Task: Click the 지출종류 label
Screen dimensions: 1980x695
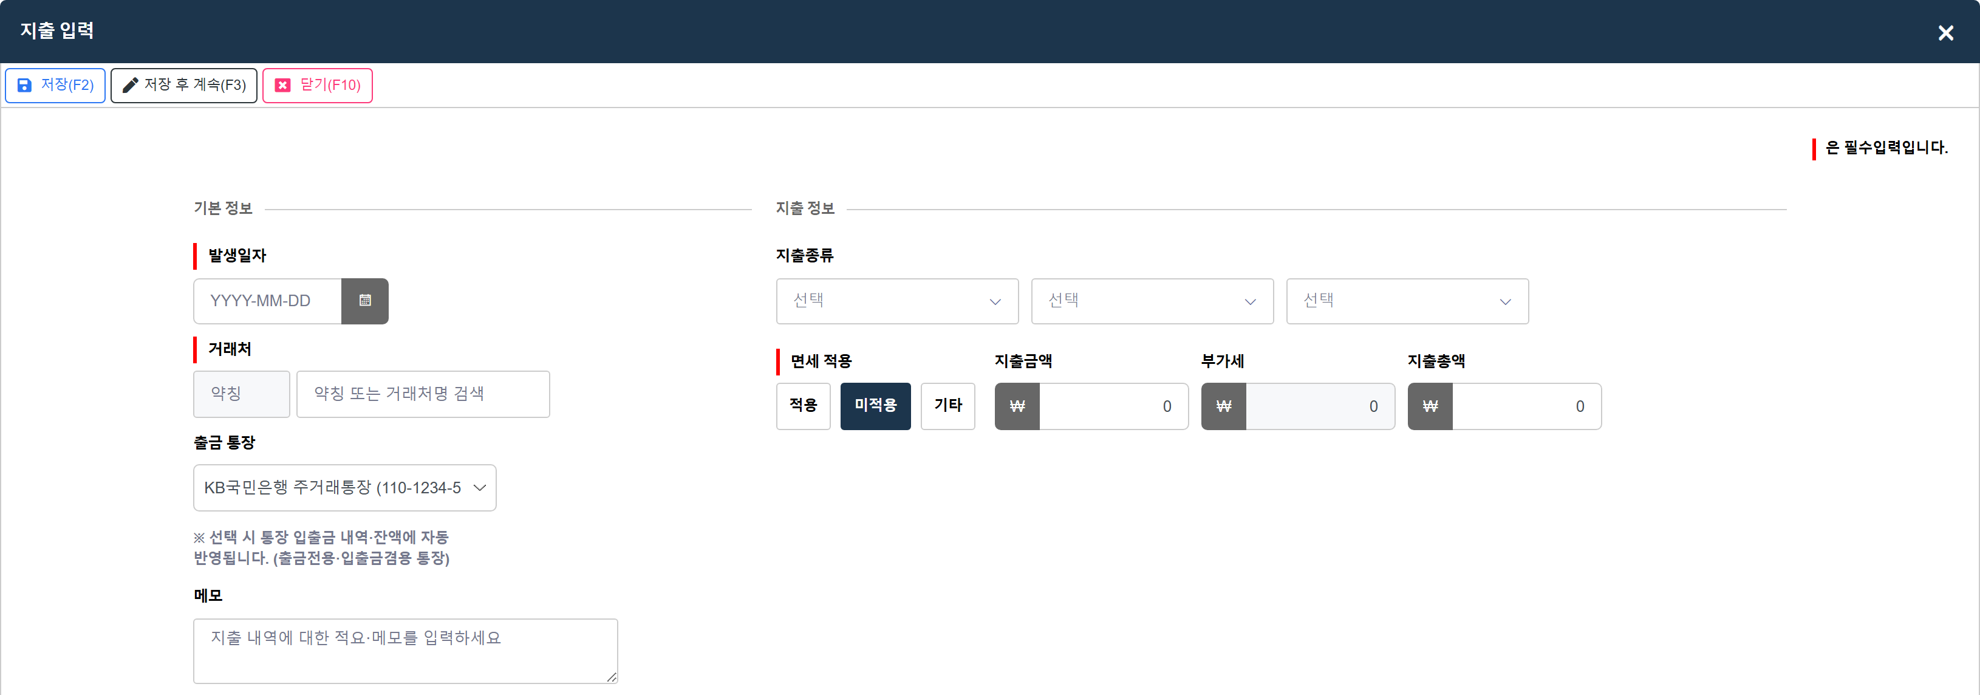Action: [x=805, y=255]
